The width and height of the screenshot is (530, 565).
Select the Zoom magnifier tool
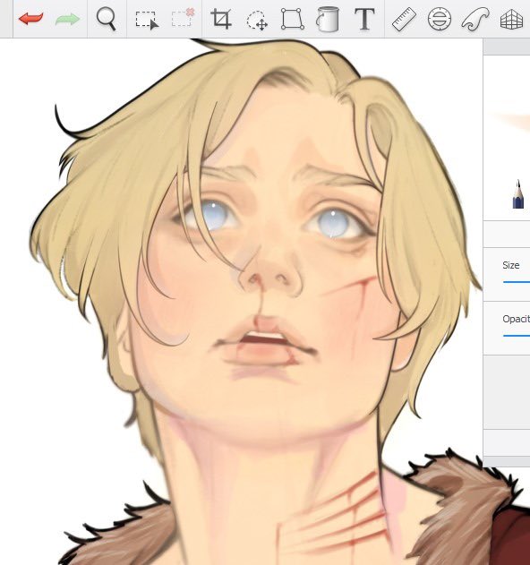click(x=107, y=19)
